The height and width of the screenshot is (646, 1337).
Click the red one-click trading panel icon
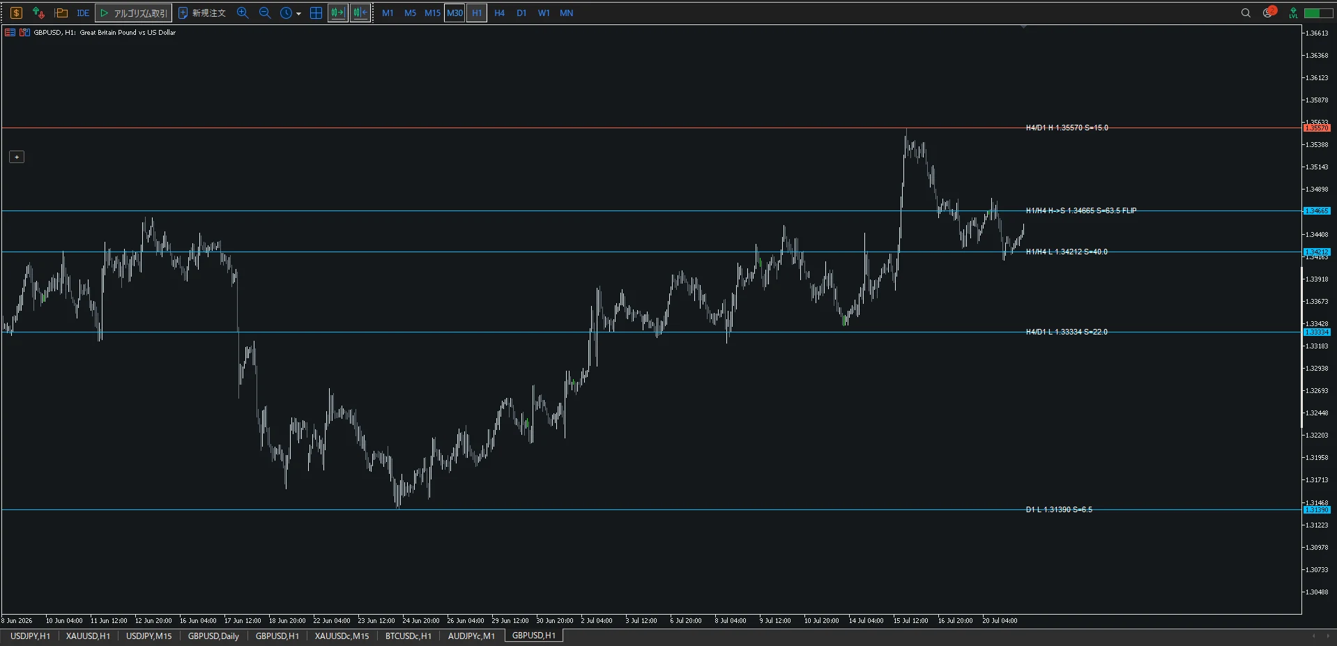point(10,32)
